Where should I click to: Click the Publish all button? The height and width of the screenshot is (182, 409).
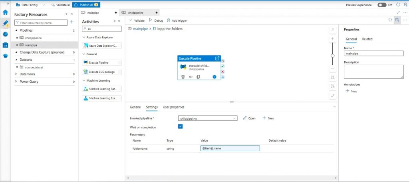[x=86, y=5]
